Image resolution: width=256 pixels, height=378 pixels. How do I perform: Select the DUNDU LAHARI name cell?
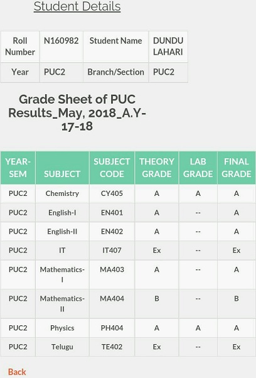click(168, 46)
